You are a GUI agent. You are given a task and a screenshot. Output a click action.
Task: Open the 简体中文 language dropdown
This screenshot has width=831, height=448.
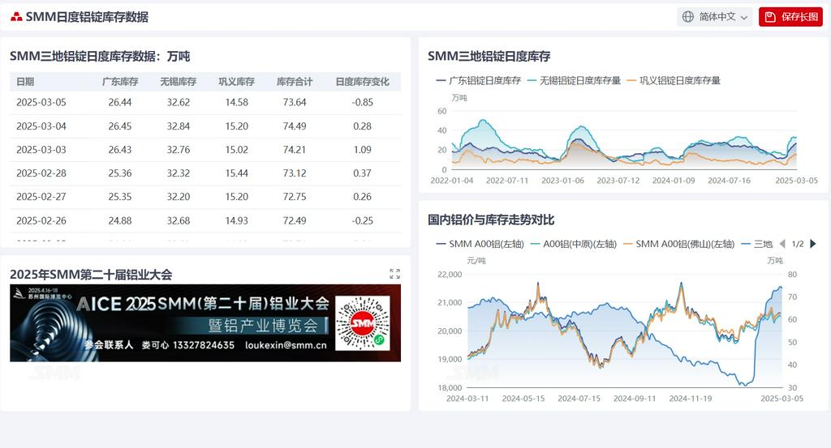pyautogui.click(x=714, y=17)
